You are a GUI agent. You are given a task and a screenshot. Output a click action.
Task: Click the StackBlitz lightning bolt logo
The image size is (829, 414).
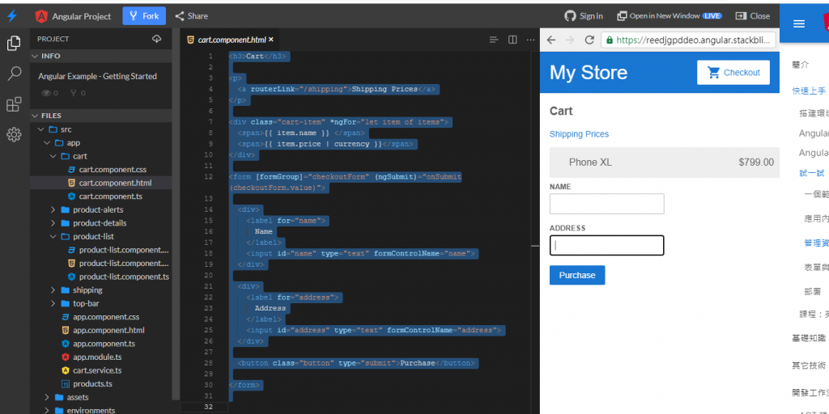pyautogui.click(x=11, y=16)
